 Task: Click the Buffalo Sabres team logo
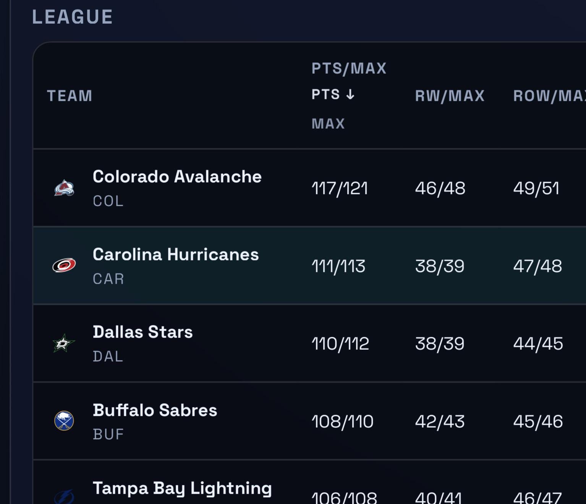pyautogui.click(x=64, y=421)
